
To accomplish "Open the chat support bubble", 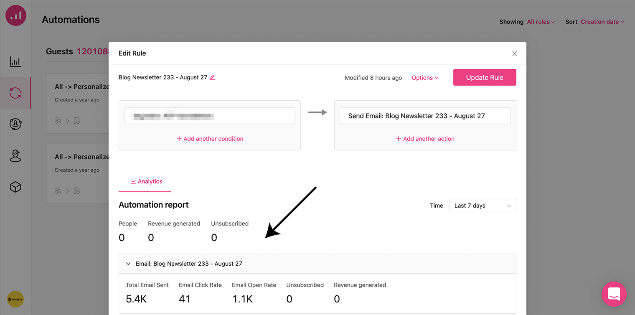I will [x=614, y=294].
